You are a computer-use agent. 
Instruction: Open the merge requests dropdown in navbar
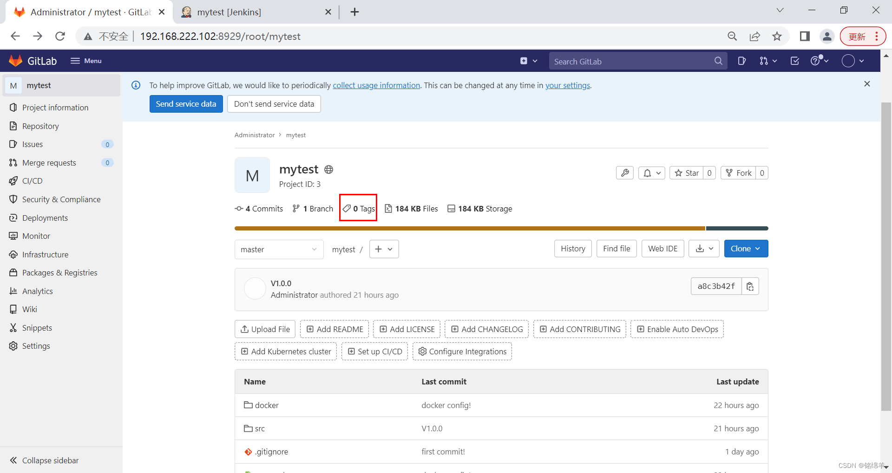tap(768, 61)
